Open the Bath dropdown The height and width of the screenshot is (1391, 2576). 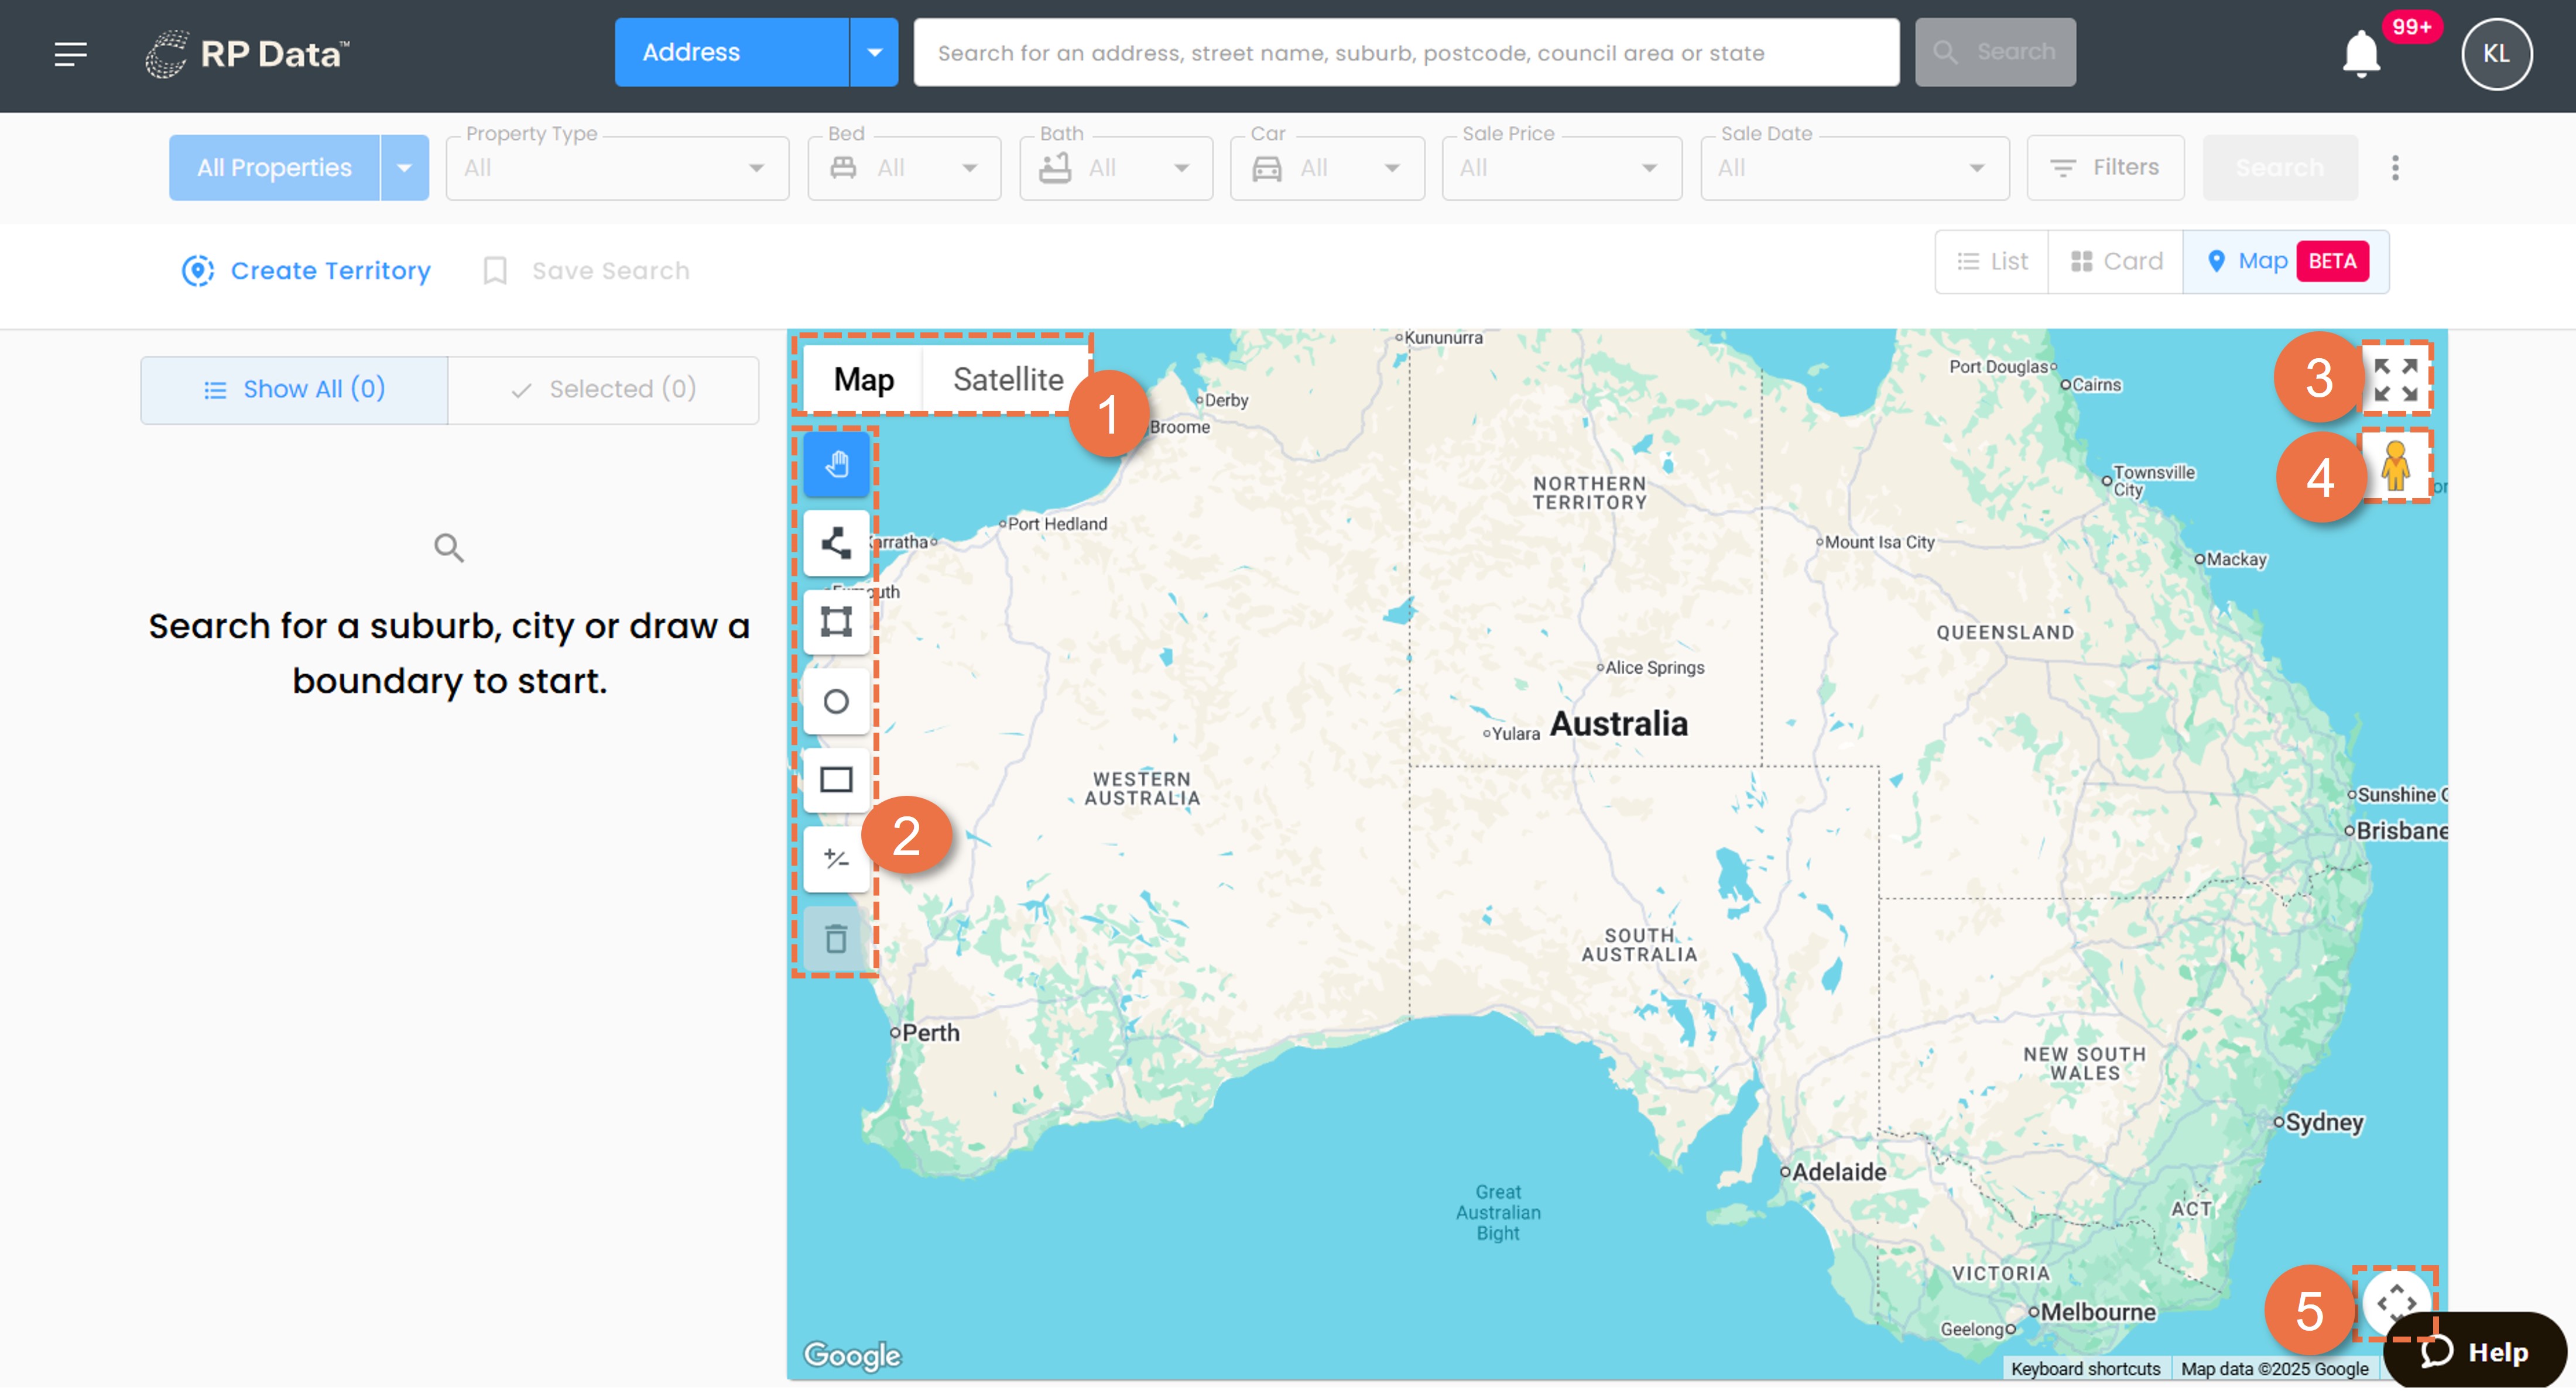tap(1116, 168)
